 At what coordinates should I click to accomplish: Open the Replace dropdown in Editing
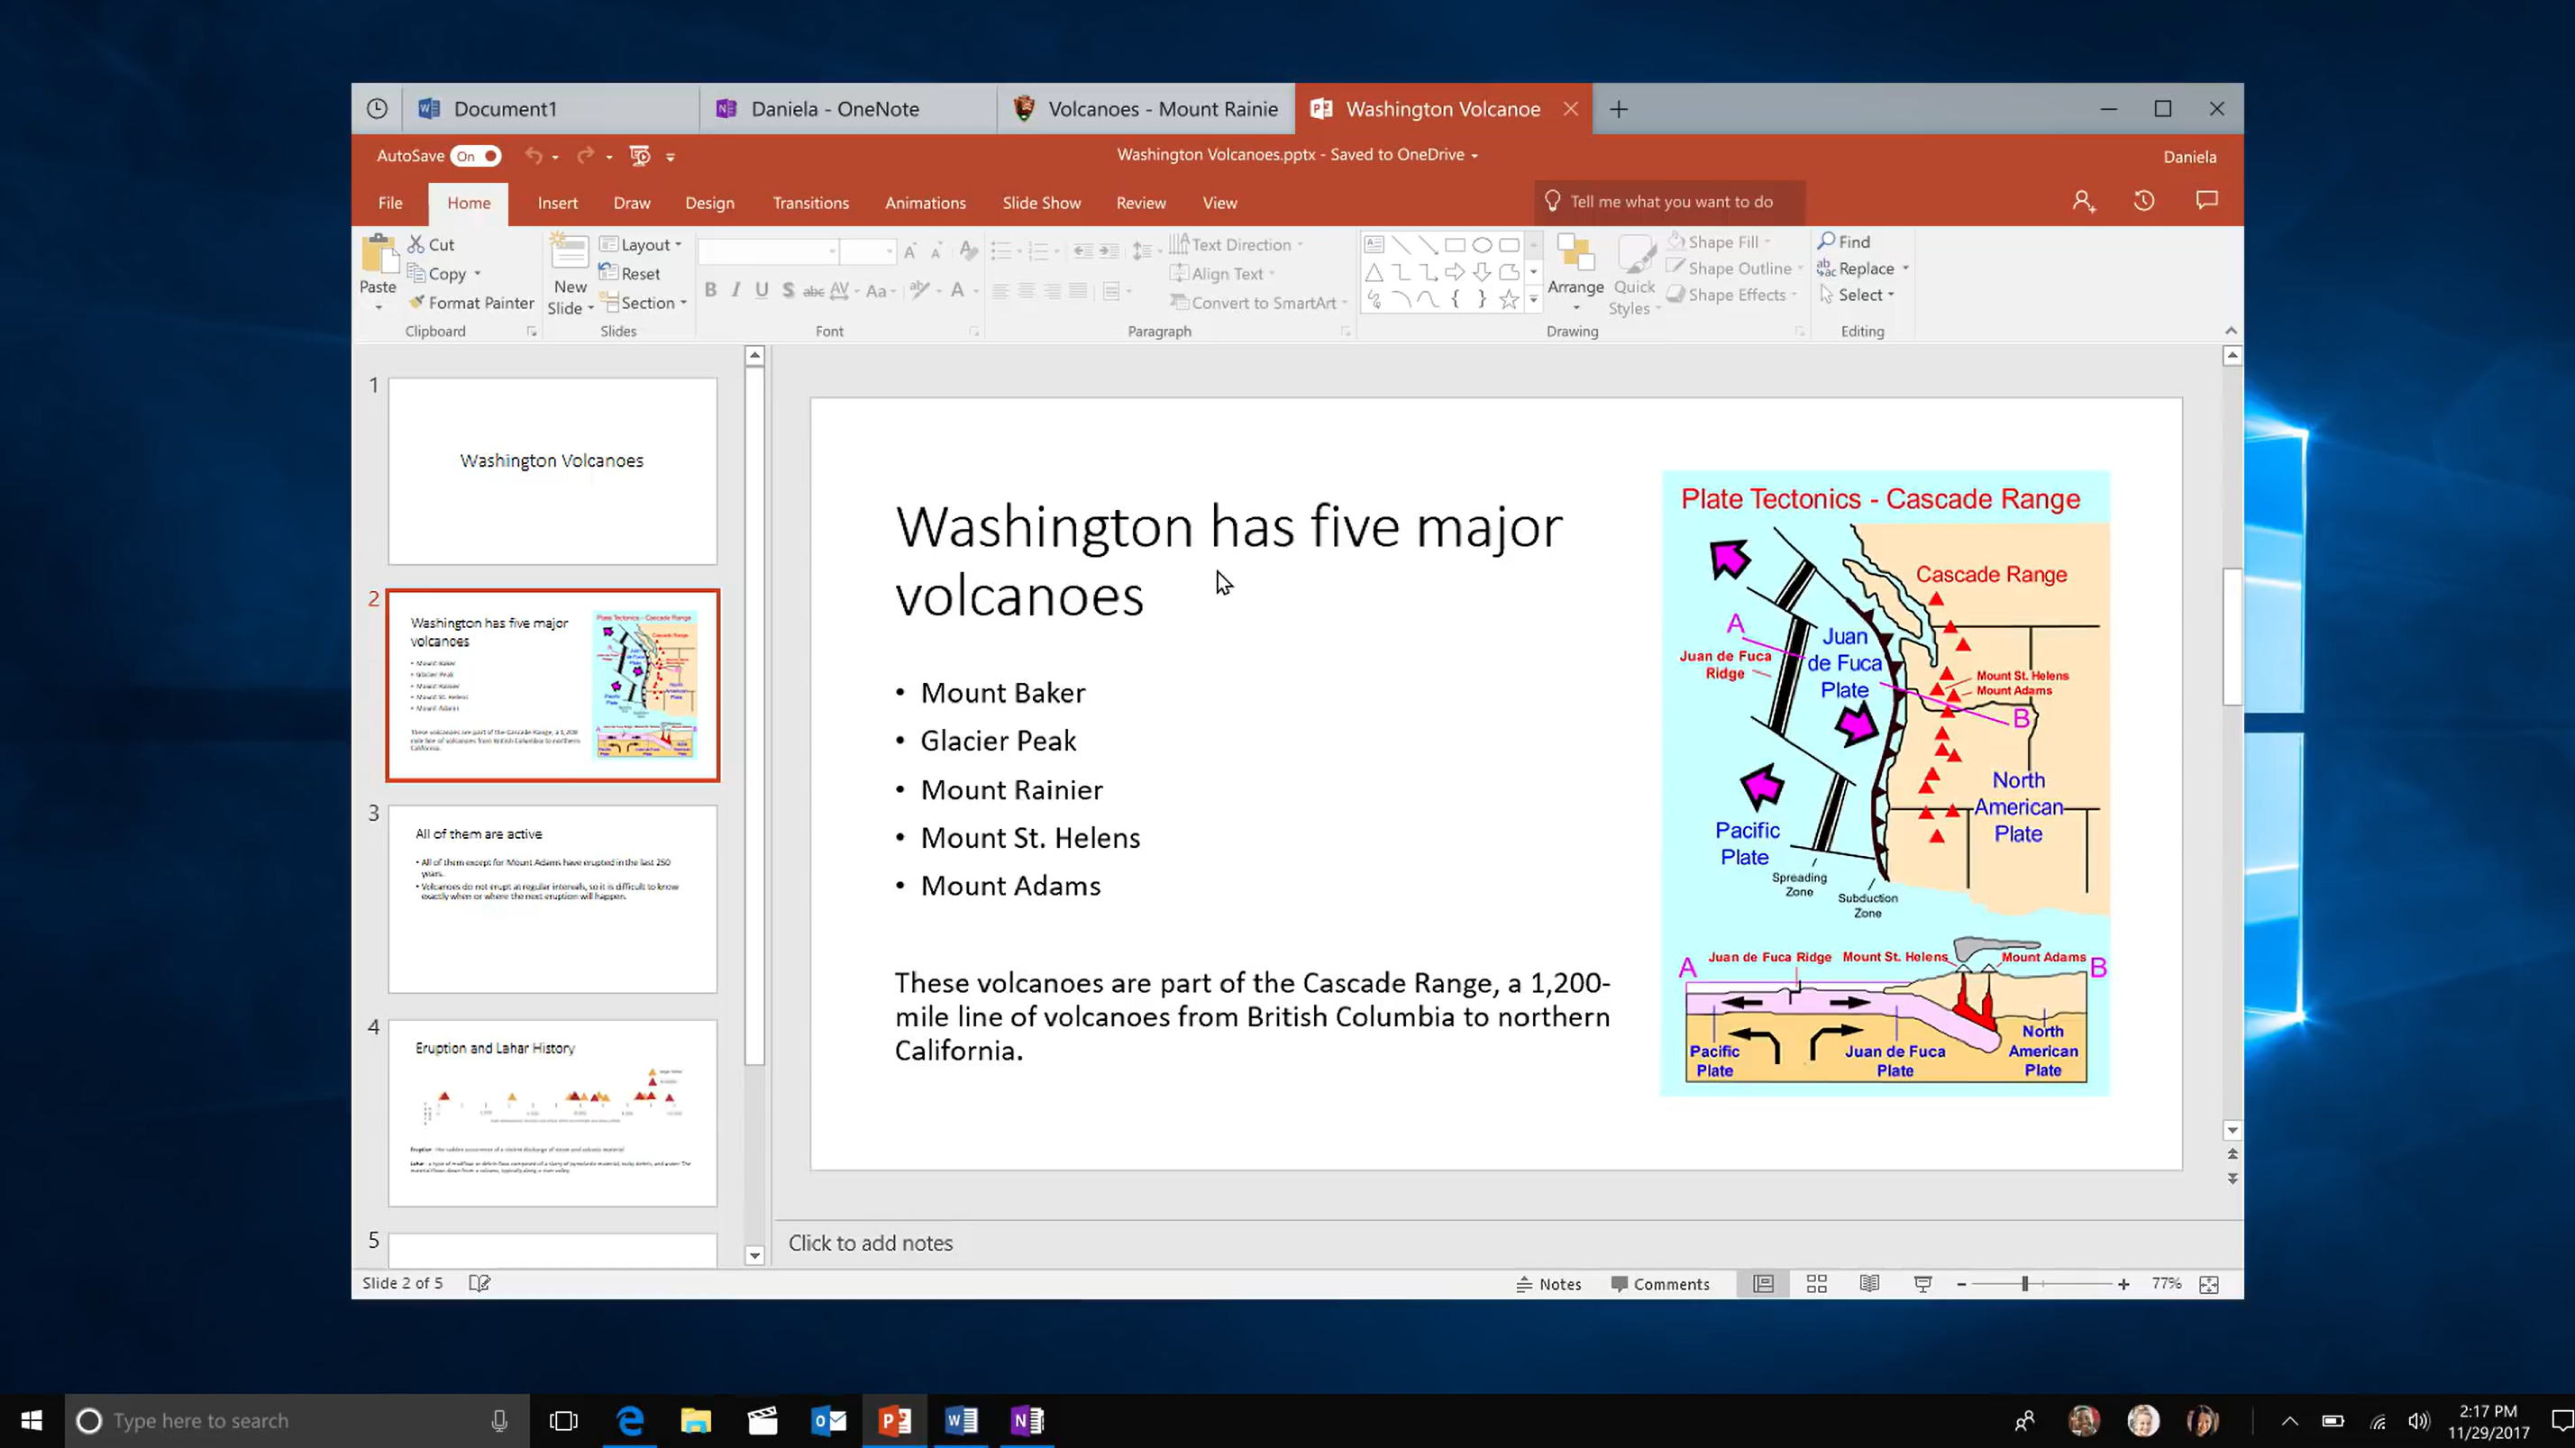(1906, 269)
